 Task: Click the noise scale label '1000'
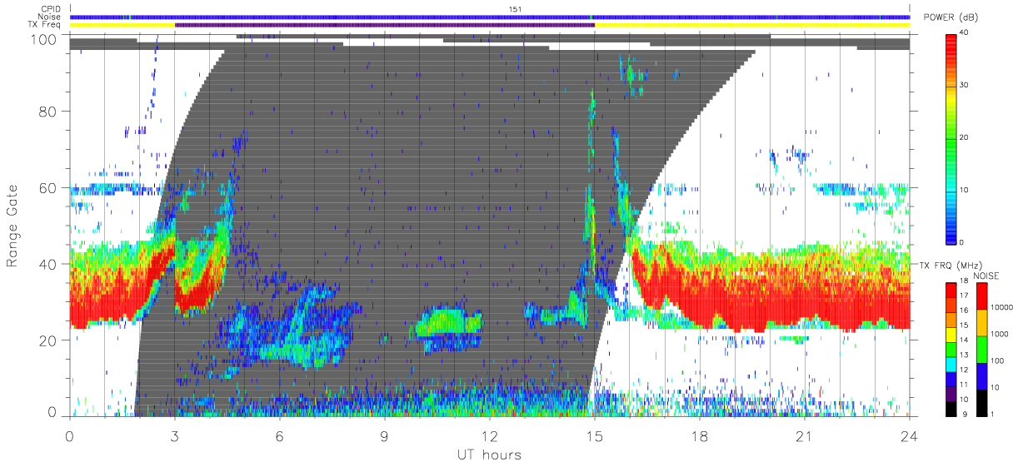click(1000, 334)
